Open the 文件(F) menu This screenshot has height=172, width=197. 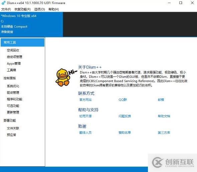click(6, 9)
